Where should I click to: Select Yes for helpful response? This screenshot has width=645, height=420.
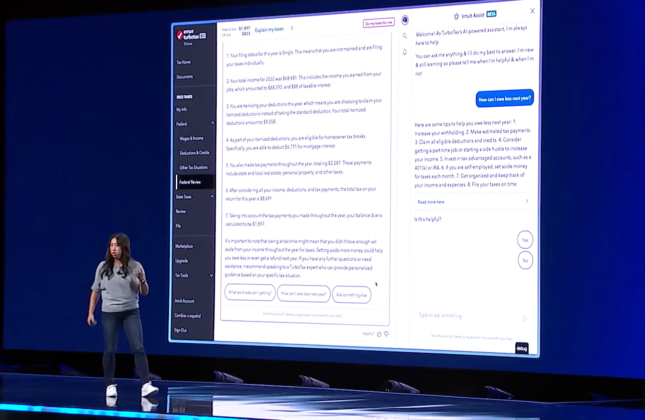coord(525,240)
